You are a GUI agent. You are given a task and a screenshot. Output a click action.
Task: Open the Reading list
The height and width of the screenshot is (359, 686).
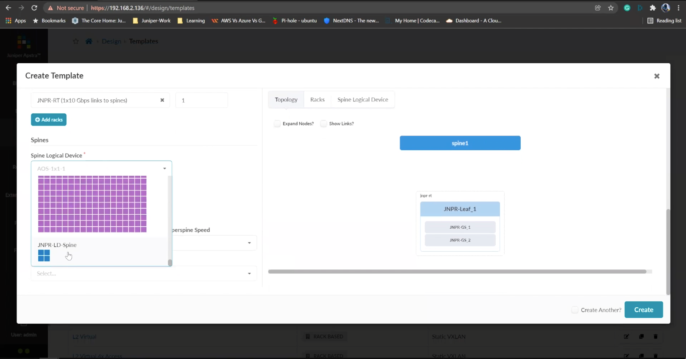[x=664, y=20]
